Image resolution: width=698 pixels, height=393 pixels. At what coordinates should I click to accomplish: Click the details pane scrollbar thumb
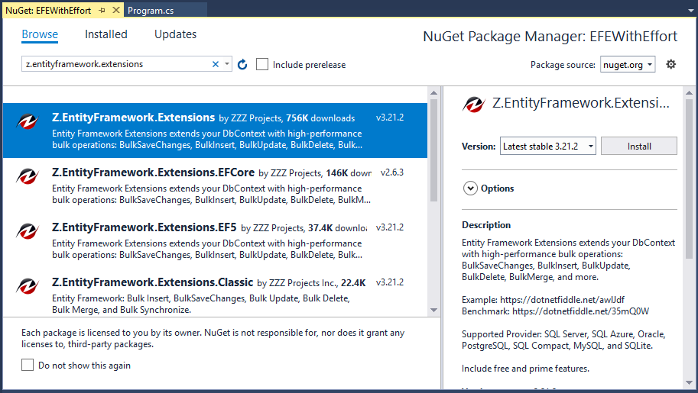689,179
